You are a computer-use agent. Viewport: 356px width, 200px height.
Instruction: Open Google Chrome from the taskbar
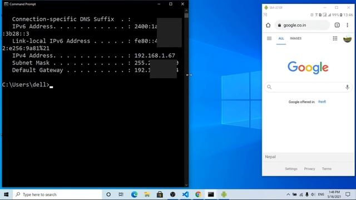point(198,194)
